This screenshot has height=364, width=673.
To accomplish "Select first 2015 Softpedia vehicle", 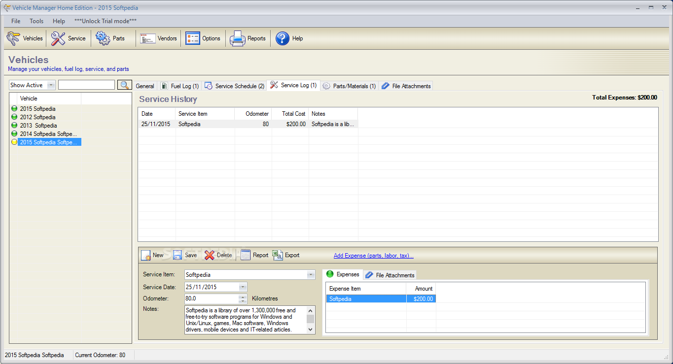I will coord(37,109).
